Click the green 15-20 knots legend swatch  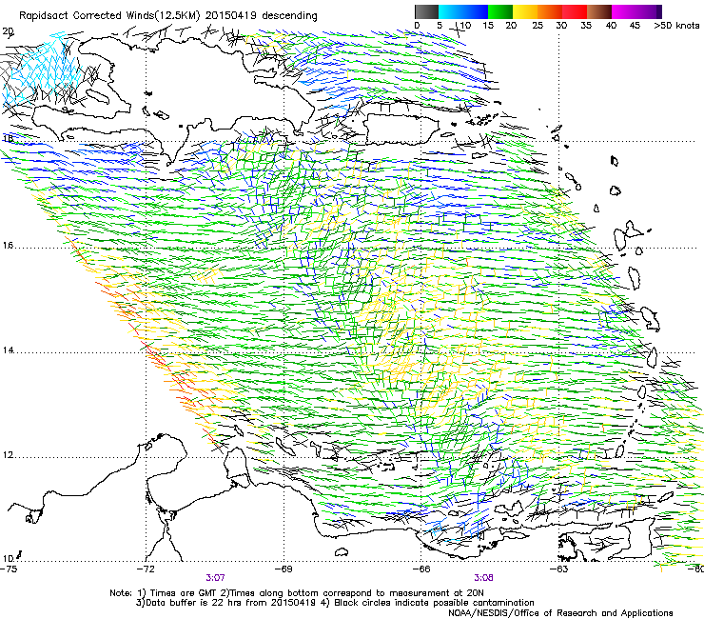click(500, 11)
